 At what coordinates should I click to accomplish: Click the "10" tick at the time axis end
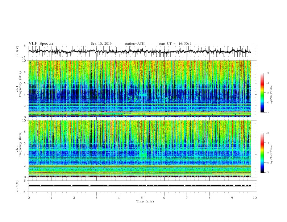tap(255, 198)
